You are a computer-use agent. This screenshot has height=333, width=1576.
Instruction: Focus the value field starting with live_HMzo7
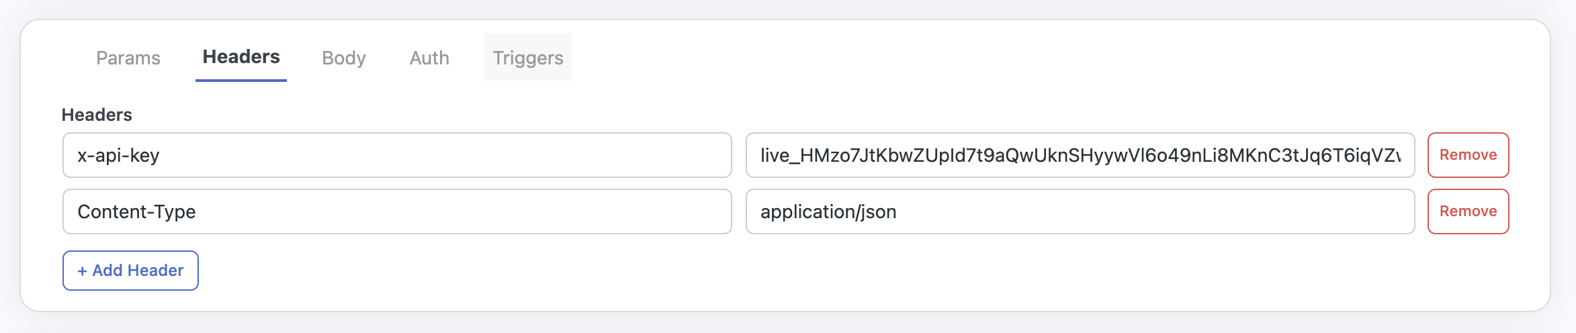tap(1080, 155)
